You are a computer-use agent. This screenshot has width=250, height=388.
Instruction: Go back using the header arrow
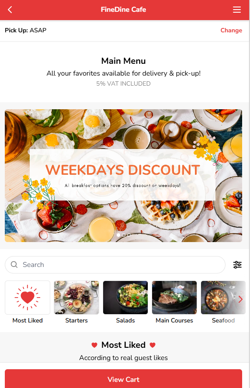click(x=10, y=10)
